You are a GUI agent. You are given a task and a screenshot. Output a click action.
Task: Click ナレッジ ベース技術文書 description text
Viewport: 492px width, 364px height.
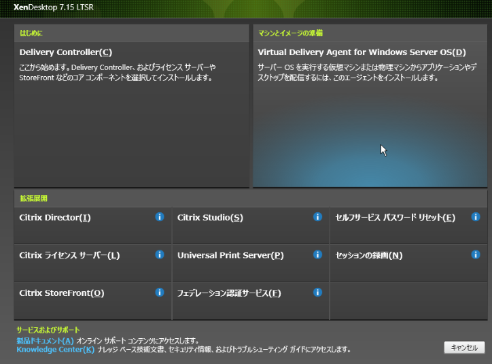(x=224, y=350)
